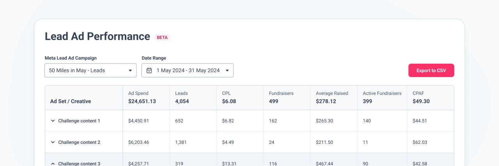Click fundraisers cell 24
The width and height of the screenshot is (499, 166).
272,142
